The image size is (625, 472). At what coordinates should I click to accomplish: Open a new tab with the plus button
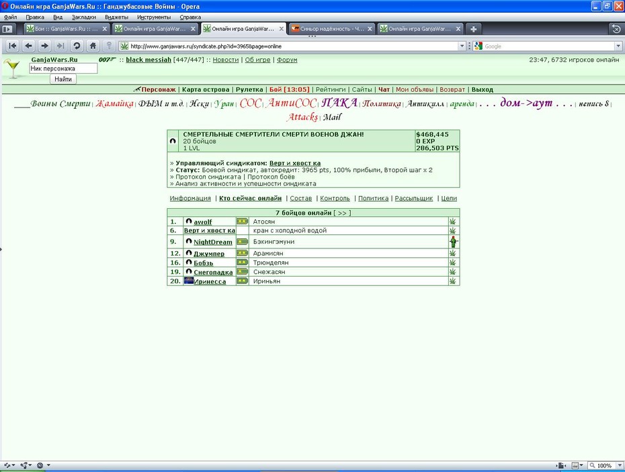473,29
